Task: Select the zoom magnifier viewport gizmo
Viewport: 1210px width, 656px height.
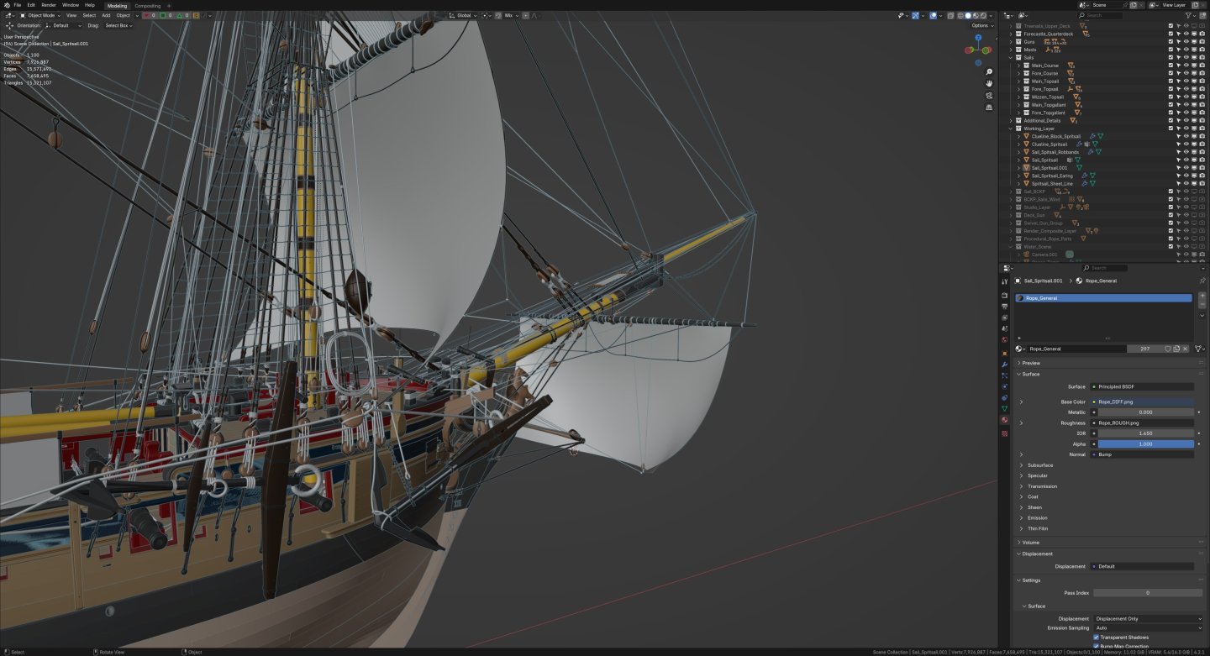Action: pos(990,72)
